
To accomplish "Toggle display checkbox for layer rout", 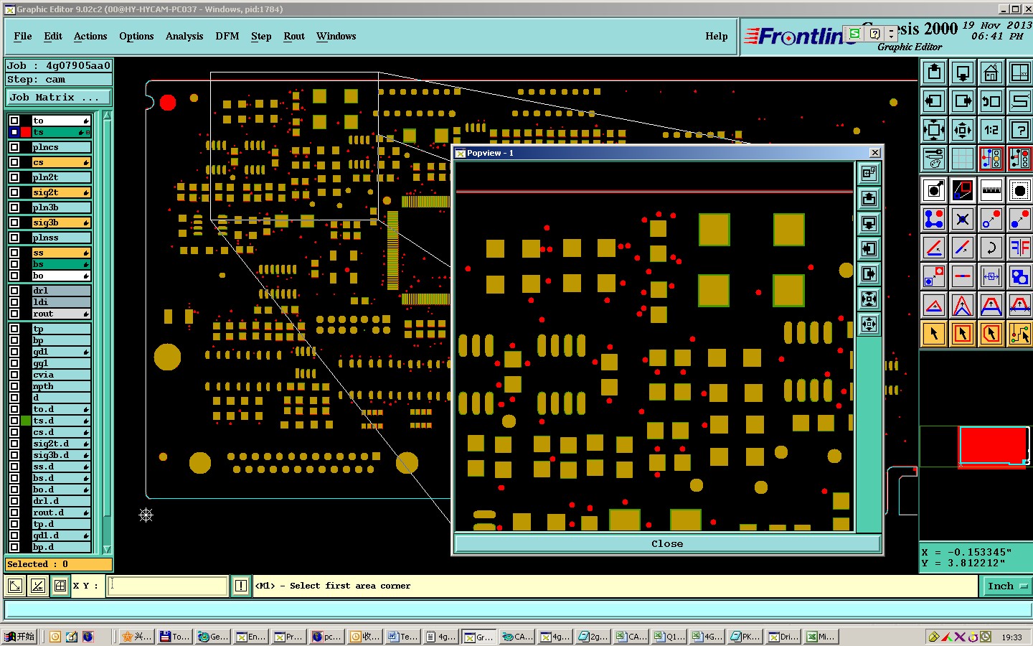I will pyautogui.click(x=14, y=314).
